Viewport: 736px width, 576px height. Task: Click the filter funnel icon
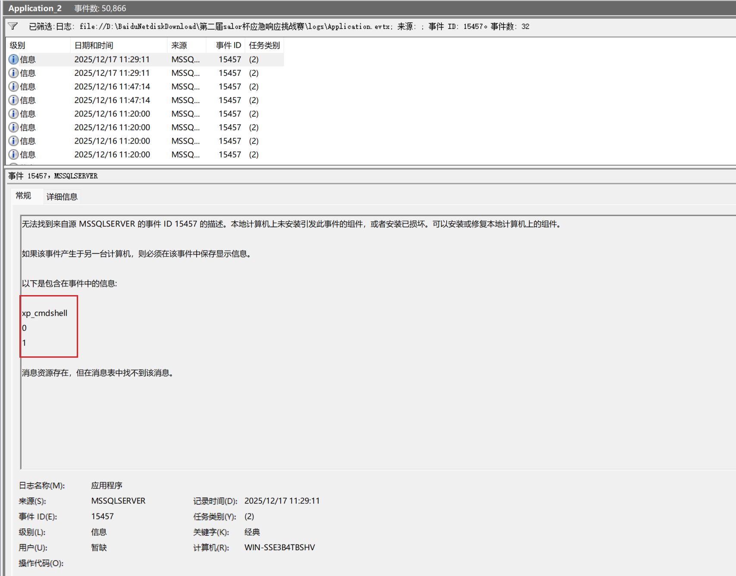tap(13, 26)
